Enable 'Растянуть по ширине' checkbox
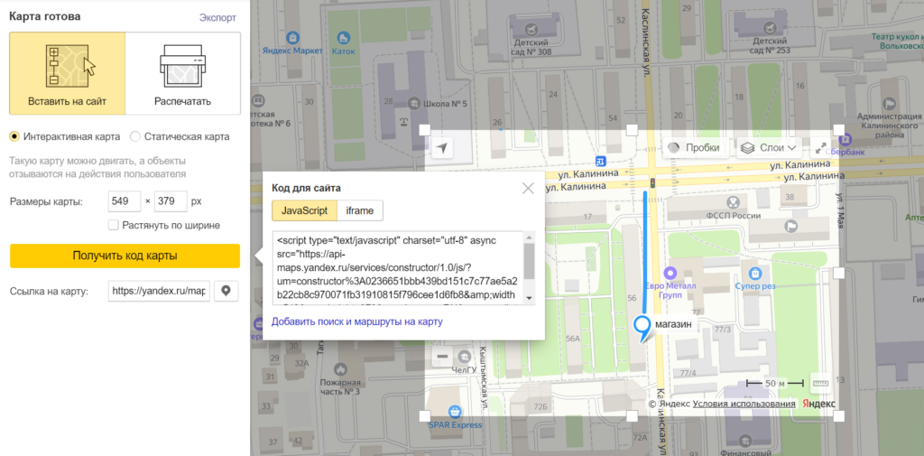This screenshot has height=456, width=924. [114, 225]
